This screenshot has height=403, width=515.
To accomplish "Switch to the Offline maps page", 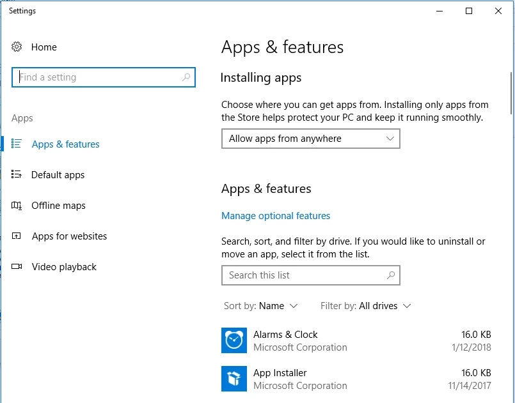I will (x=58, y=206).
